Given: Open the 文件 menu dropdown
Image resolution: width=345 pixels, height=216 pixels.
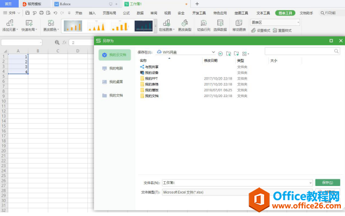Looking at the screenshot, I should (11, 13).
